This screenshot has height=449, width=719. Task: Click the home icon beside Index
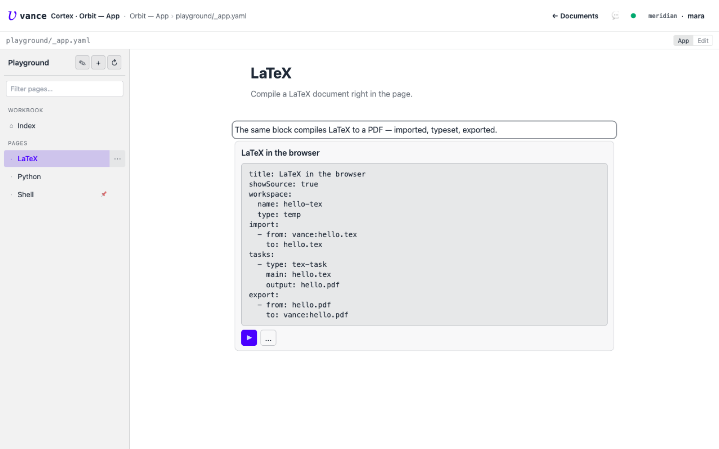click(11, 126)
